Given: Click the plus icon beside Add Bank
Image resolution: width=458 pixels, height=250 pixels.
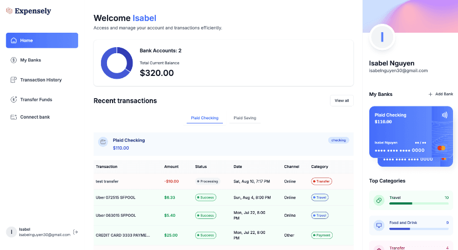Looking at the screenshot, I should pos(430,94).
